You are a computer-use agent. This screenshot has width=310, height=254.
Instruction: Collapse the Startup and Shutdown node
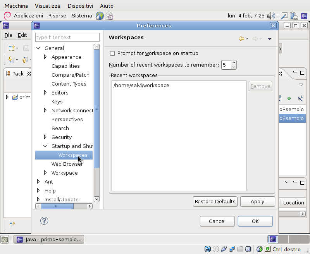click(45, 146)
